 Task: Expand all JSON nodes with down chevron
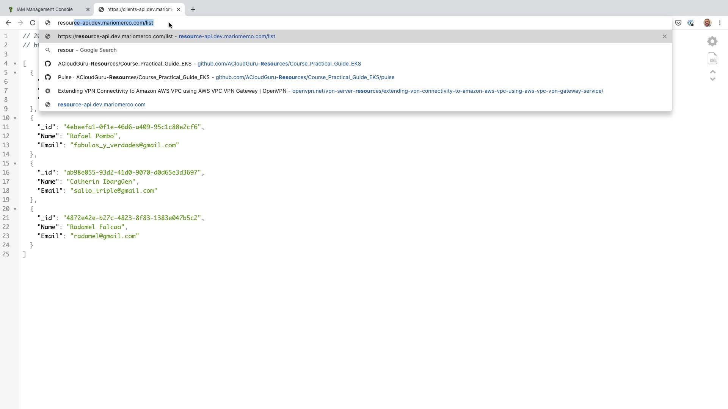pyautogui.click(x=712, y=79)
